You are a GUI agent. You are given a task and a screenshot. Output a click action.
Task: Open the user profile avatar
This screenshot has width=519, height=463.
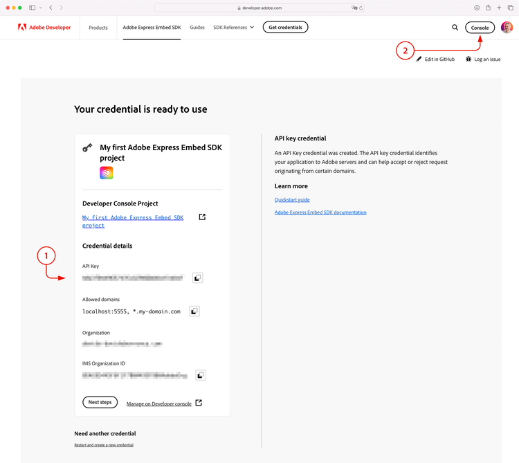point(507,28)
